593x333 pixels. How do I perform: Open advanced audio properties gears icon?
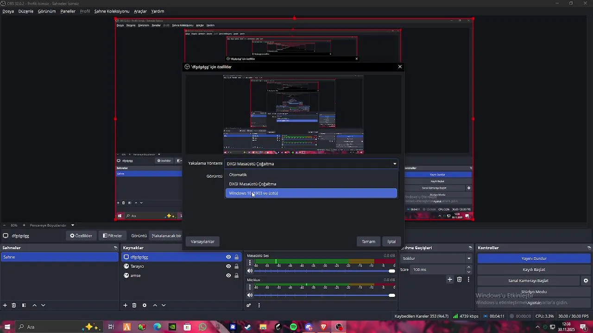[x=249, y=305]
